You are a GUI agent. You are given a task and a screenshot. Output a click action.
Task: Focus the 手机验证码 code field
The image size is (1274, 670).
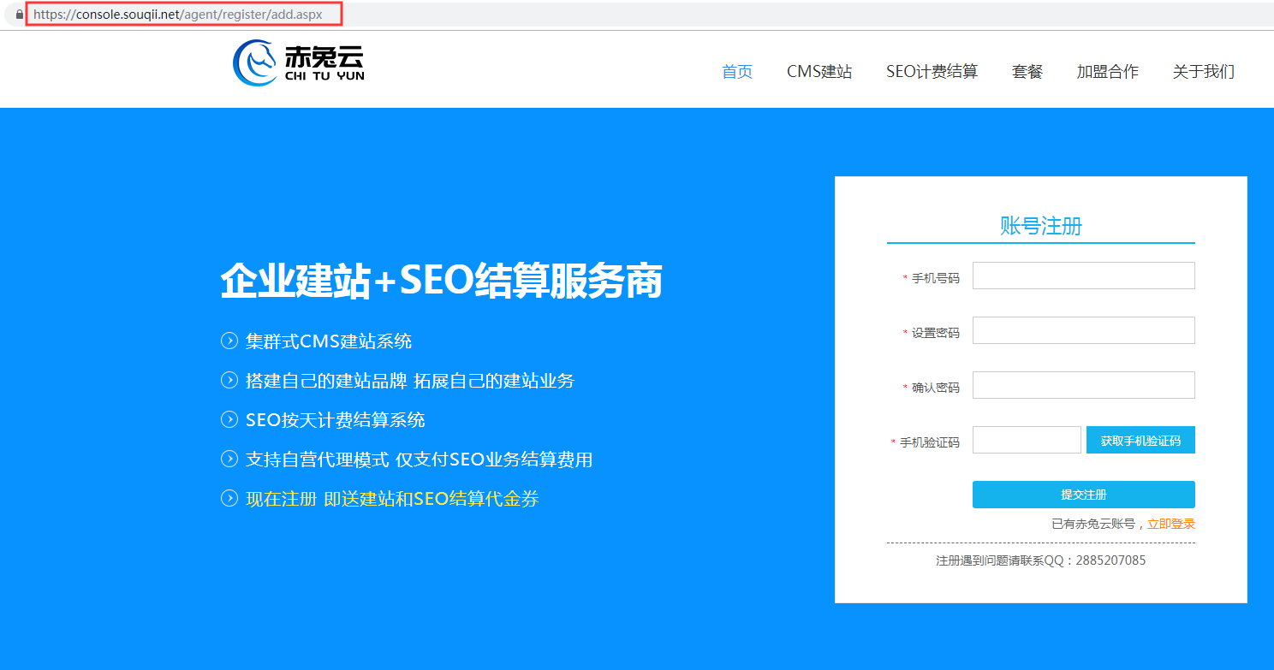[x=1027, y=440]
